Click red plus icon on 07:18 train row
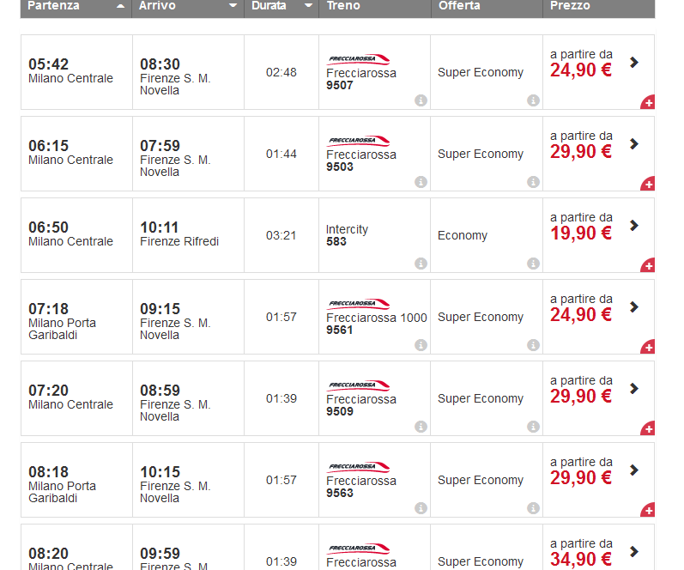This screenshot has width=684, height=570. (x=648, y=347)
